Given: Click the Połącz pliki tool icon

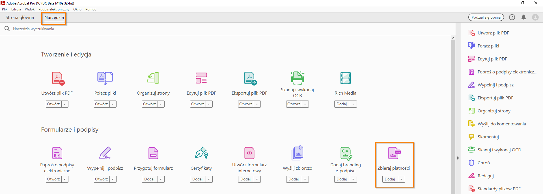Looking at the screenshot, I should point(105,78).
